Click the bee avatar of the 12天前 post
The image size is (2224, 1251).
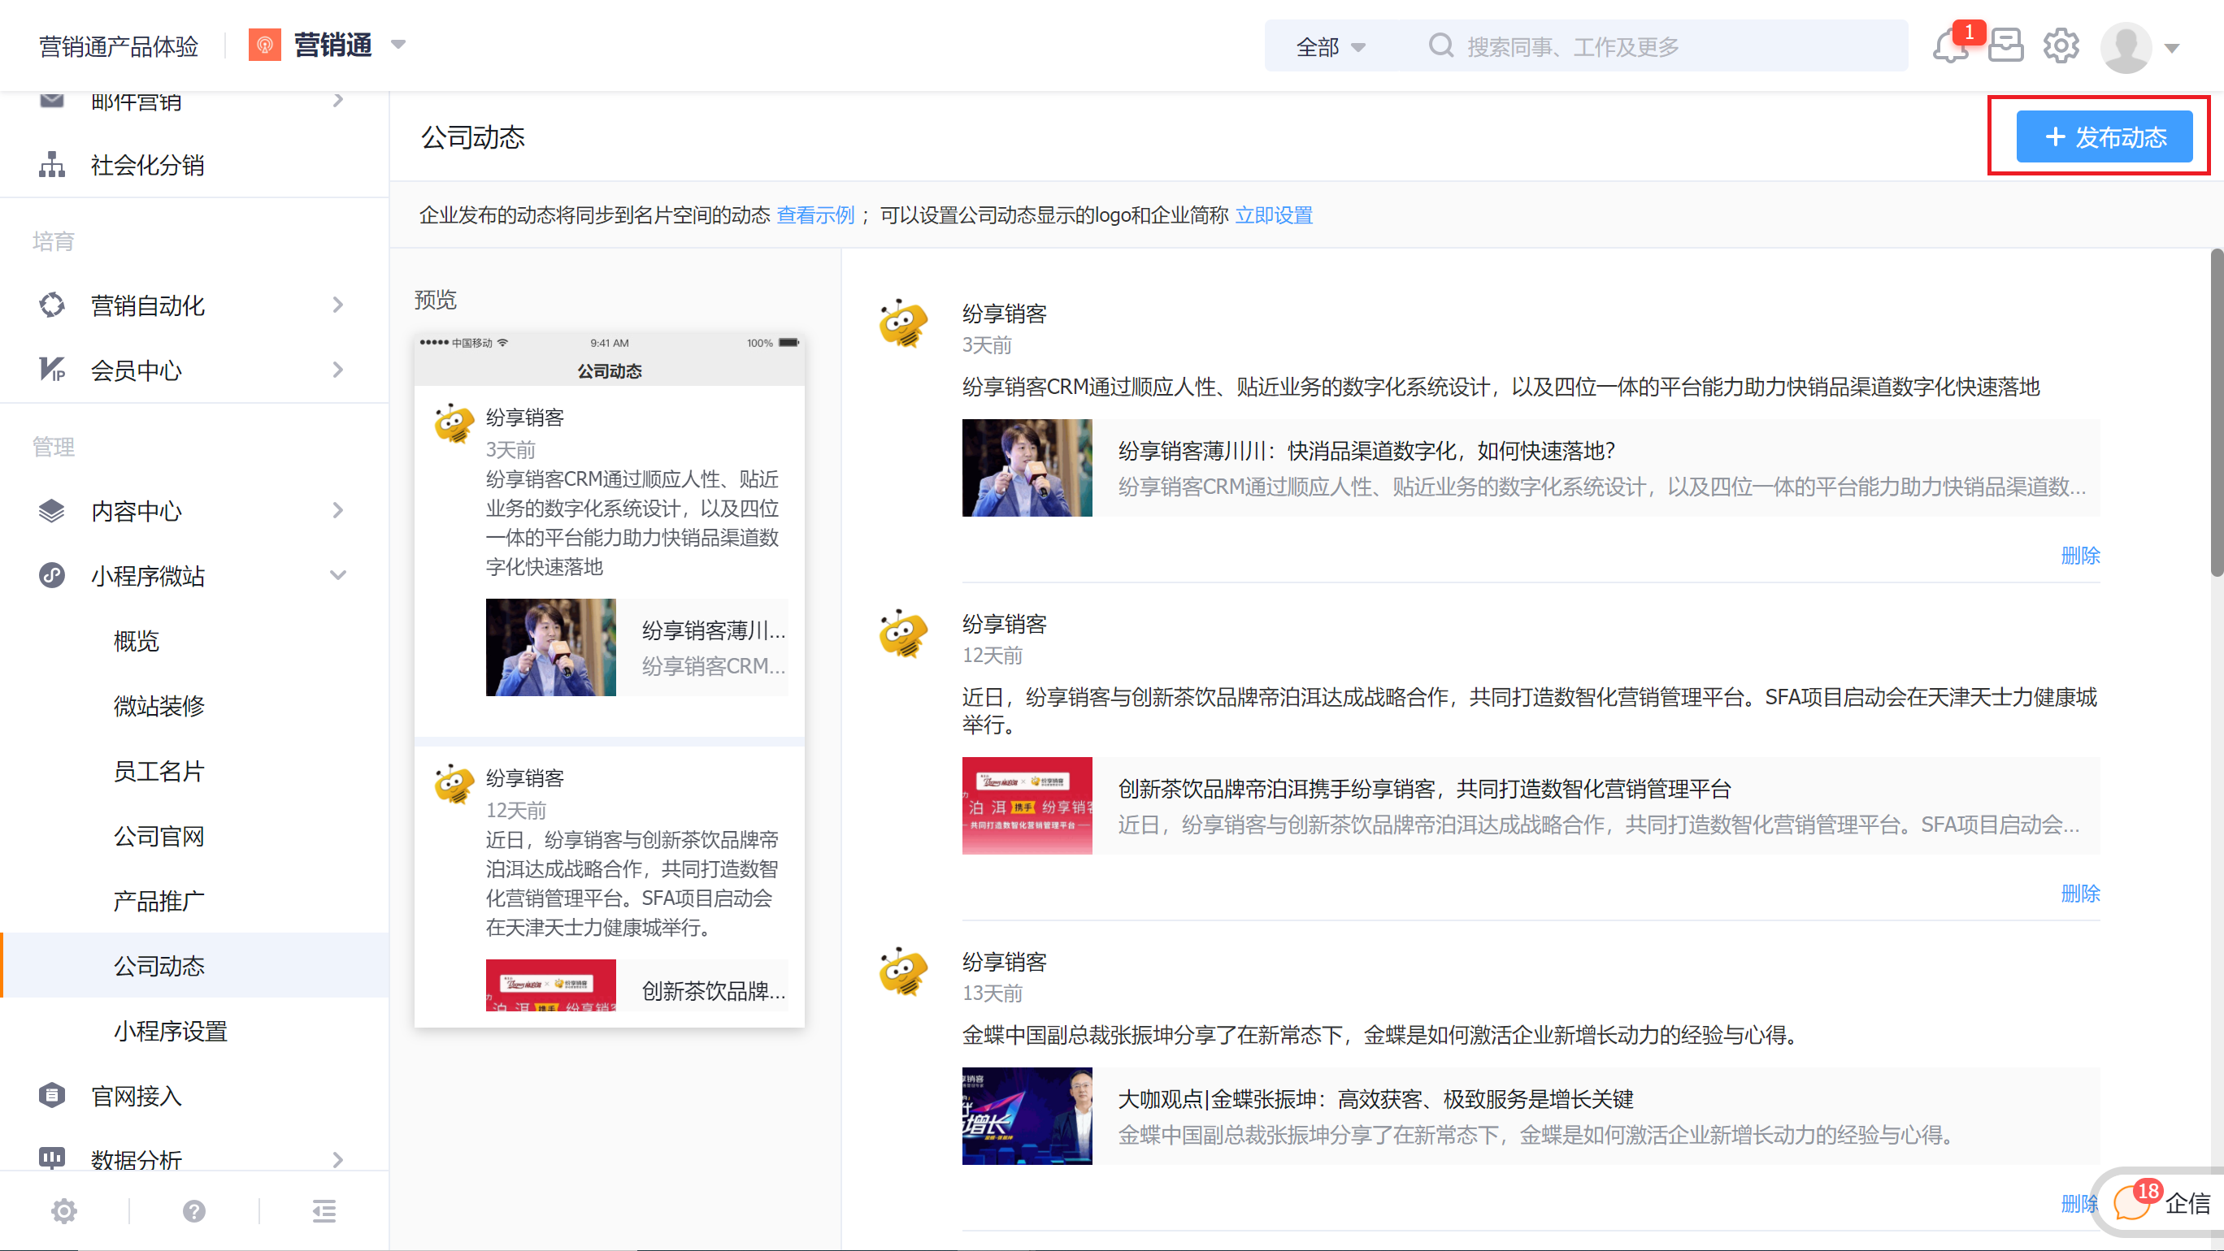903,634
